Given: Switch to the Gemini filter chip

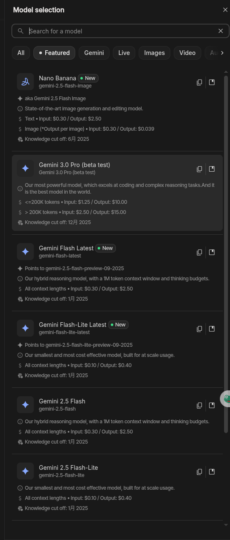Looking at the screenshot, I should (94, 53).
